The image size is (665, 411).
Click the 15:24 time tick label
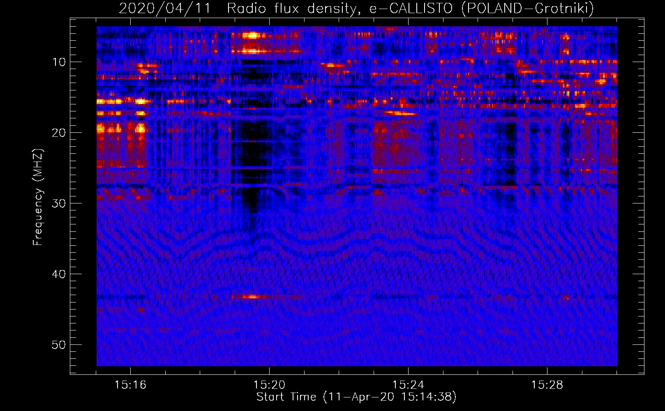(x=408, y=385)
